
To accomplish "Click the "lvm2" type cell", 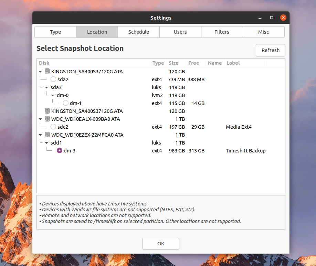I will point(157,95).
